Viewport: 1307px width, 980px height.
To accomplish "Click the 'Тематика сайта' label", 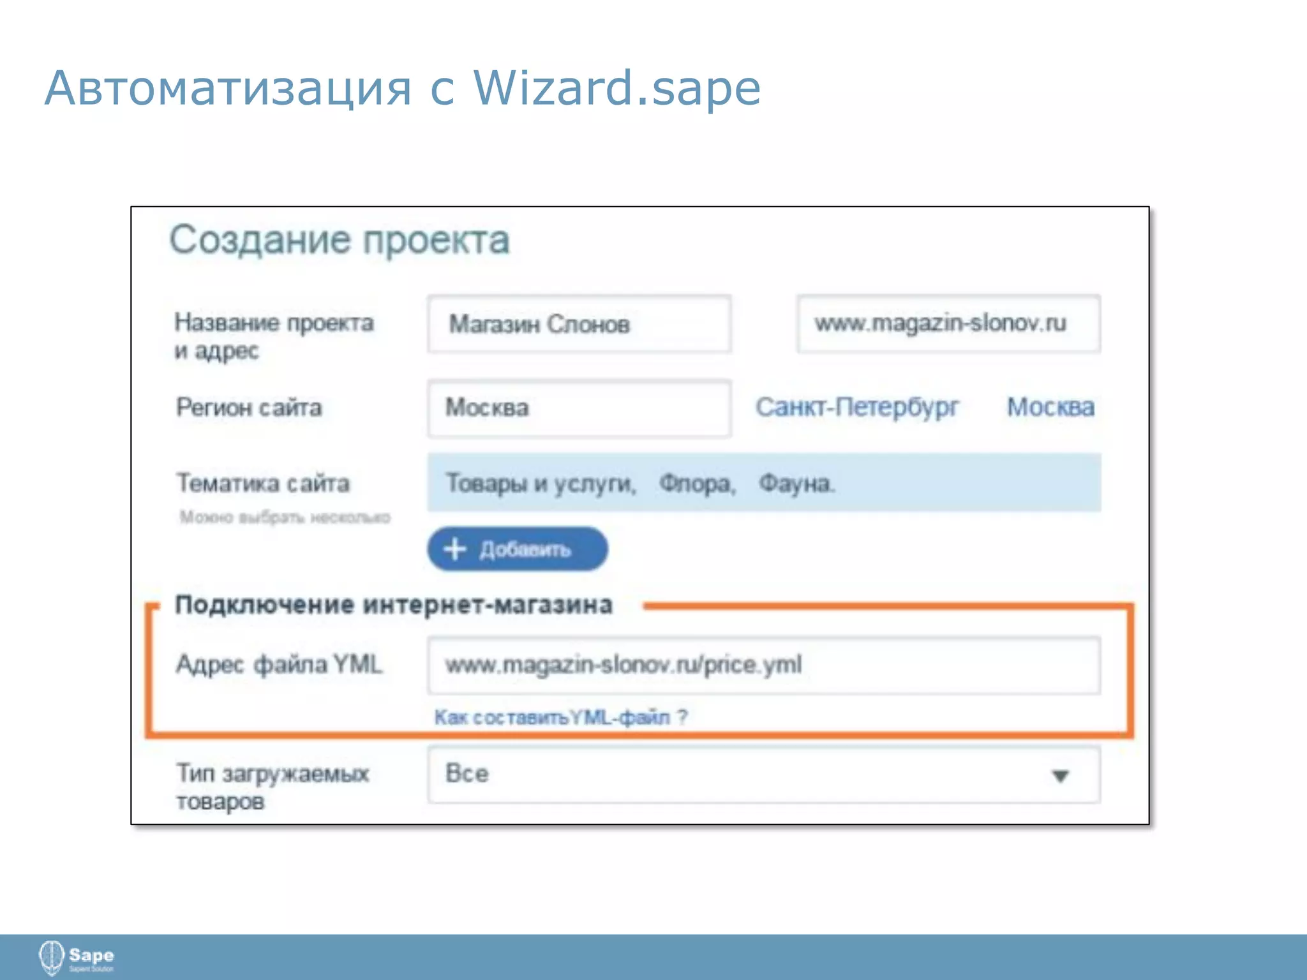I will coord(263,483).
